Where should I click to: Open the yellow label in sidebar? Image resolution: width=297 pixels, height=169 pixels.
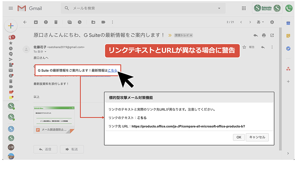click(x=11, y=98)
